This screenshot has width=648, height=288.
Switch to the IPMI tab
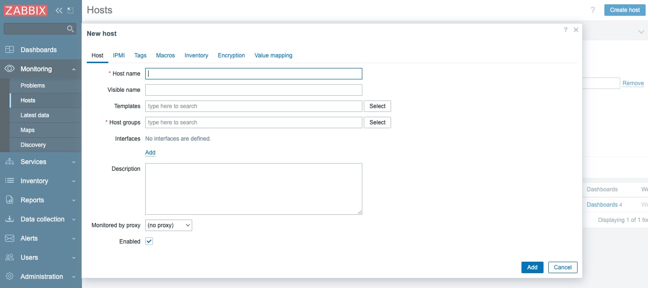pyautogui.click(x=118, y=55)
